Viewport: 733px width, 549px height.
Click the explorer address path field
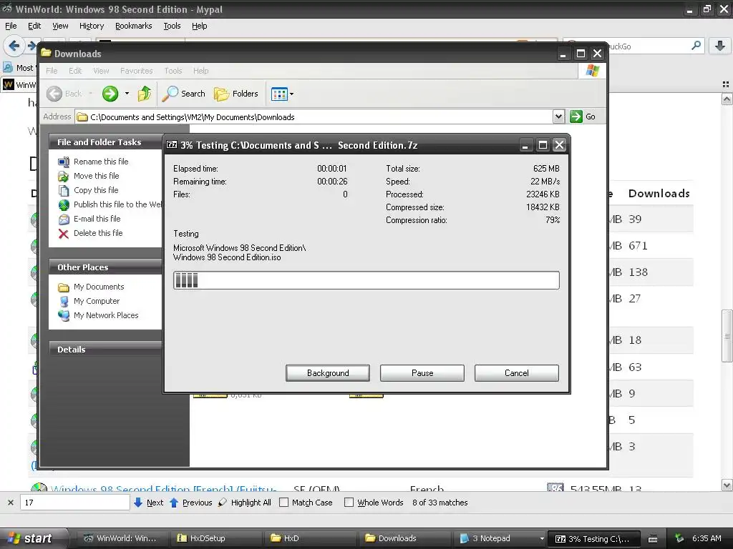coord(314,117)
